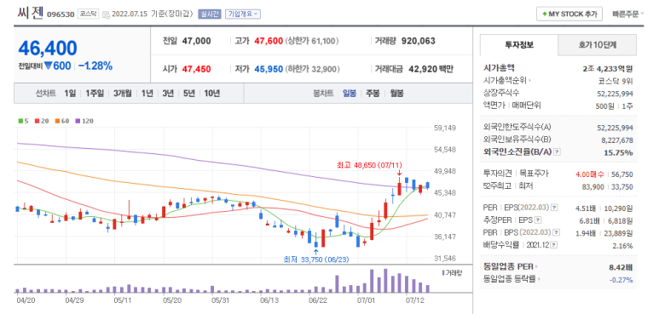Click the 거래량 value 920,063

click(x=419, y=41)
